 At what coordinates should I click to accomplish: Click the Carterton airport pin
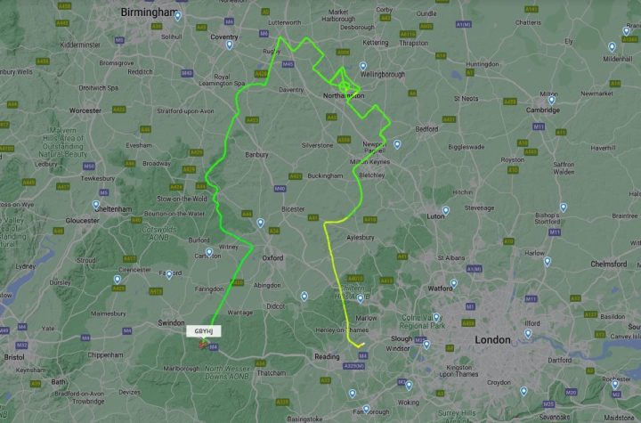click(209, 252)
